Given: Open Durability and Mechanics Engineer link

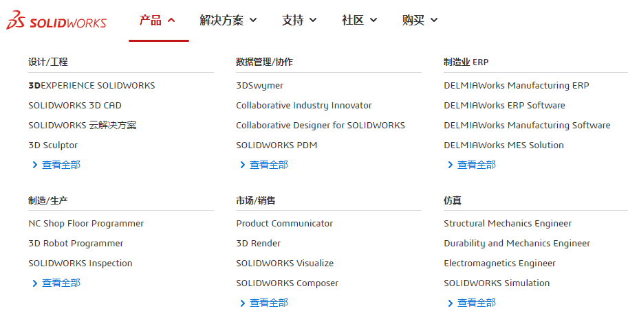Looking at the screenshot, I should pos(517,244).
